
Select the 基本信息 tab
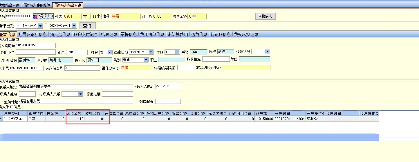click(x=8, y=34)
